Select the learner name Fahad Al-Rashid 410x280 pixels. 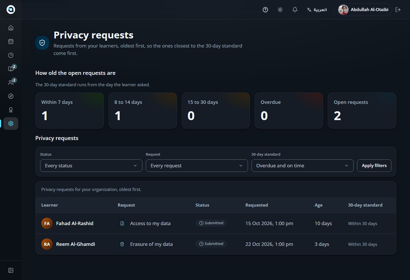[75, 223]
